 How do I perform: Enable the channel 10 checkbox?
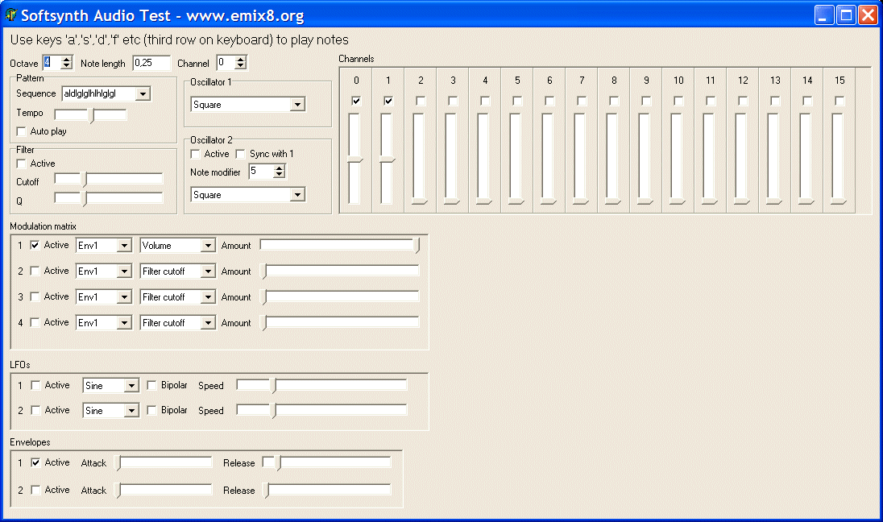678,101
